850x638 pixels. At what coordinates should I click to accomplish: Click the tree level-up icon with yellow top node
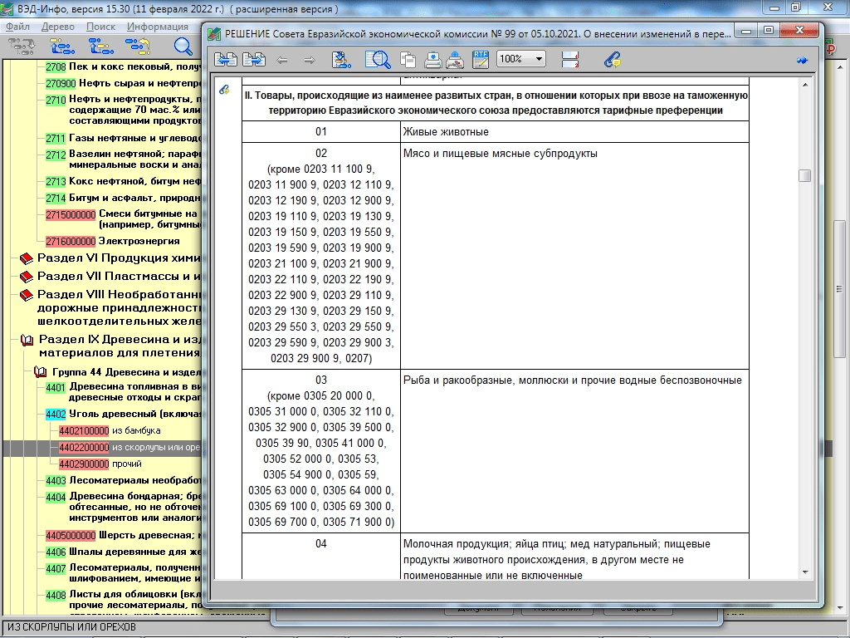(61, 47)
